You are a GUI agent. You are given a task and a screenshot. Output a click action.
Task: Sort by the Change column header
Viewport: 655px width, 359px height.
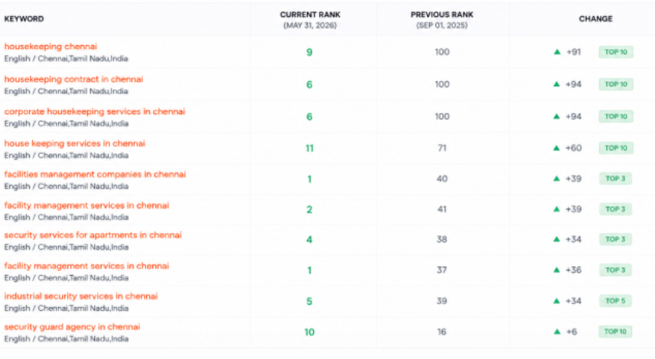595,19
